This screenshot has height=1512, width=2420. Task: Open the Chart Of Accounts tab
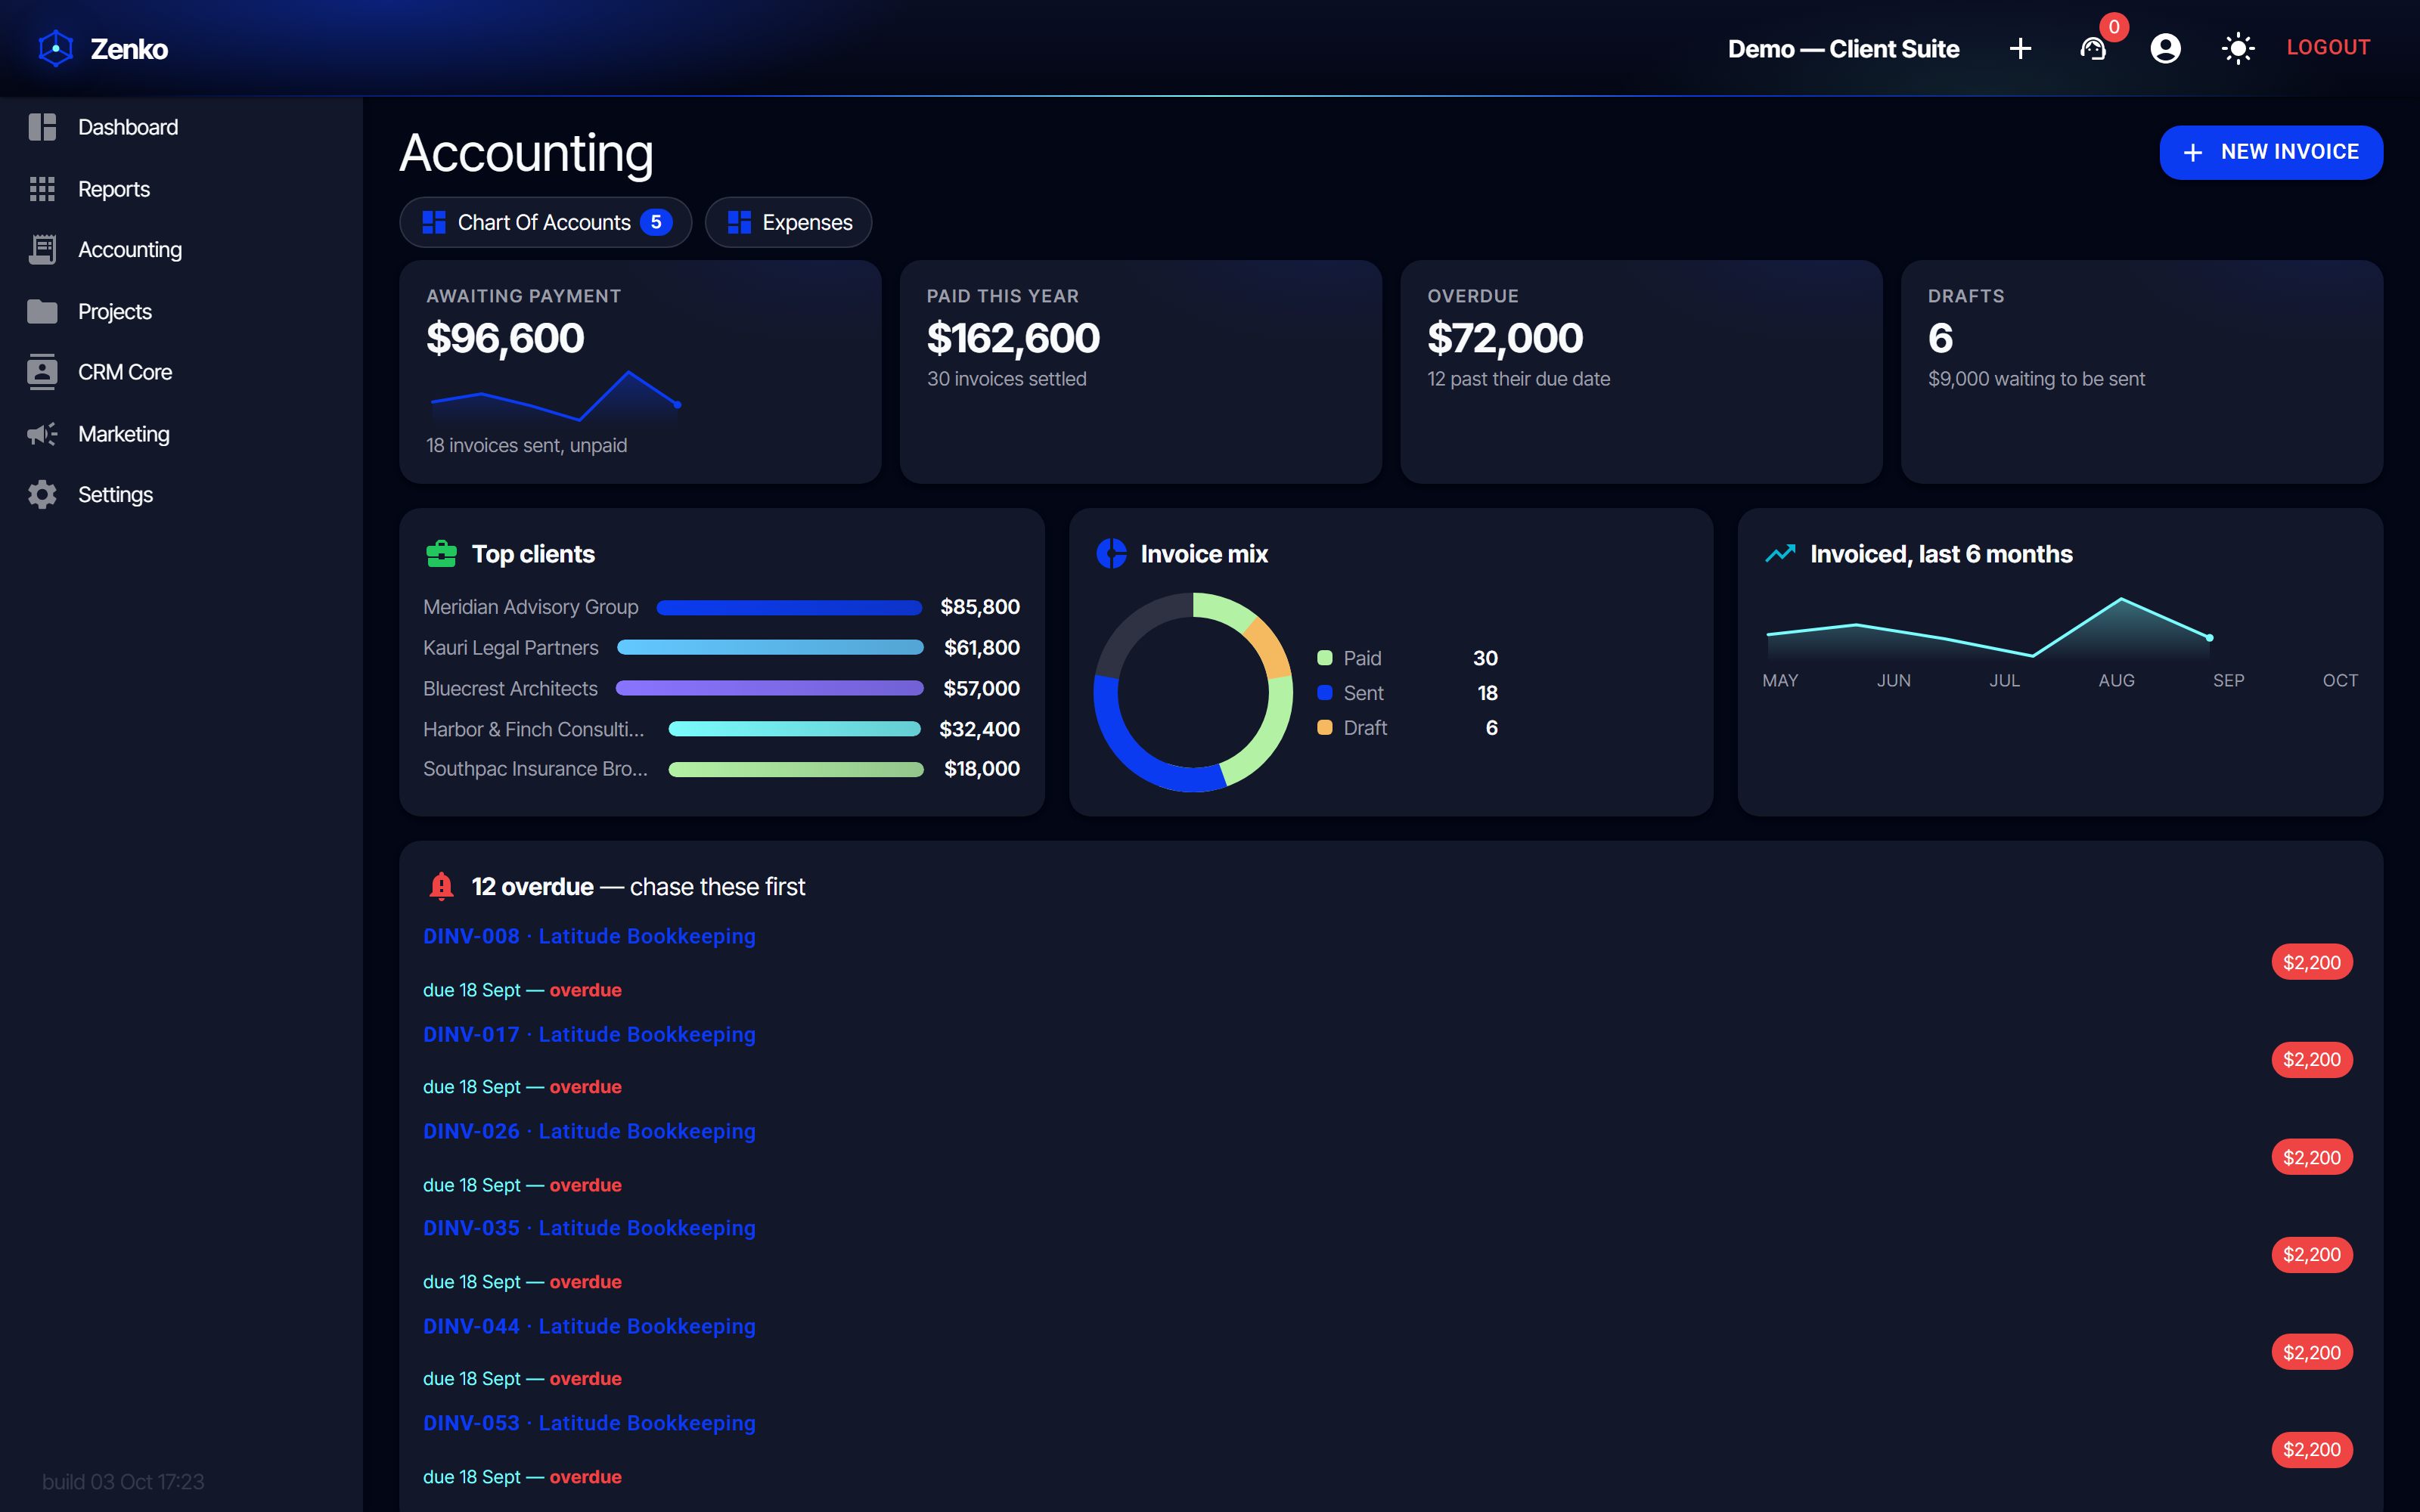[545, 222]
